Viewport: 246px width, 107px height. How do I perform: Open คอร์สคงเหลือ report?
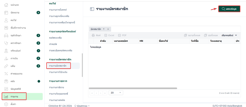55,38
